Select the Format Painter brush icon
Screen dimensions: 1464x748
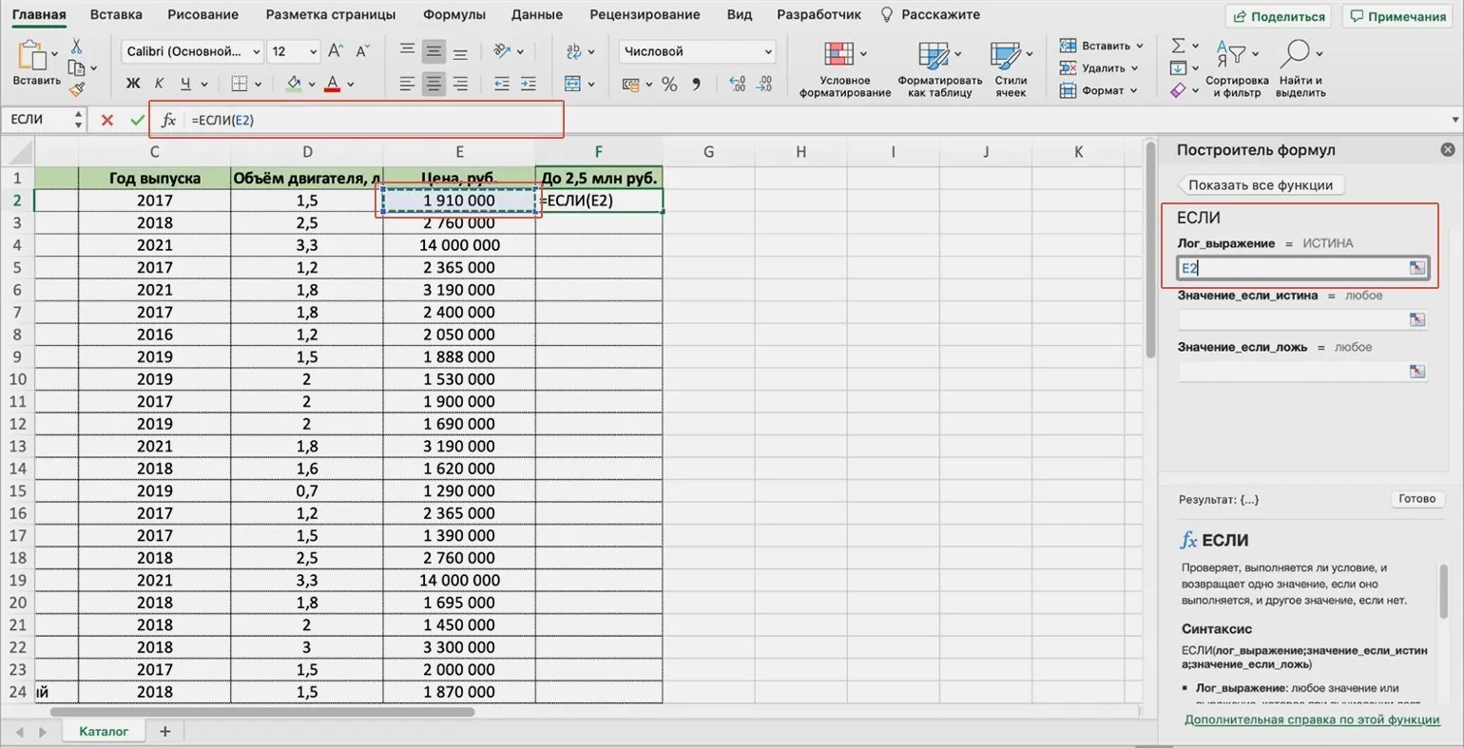pyautogui.click(x=77, y=89)
